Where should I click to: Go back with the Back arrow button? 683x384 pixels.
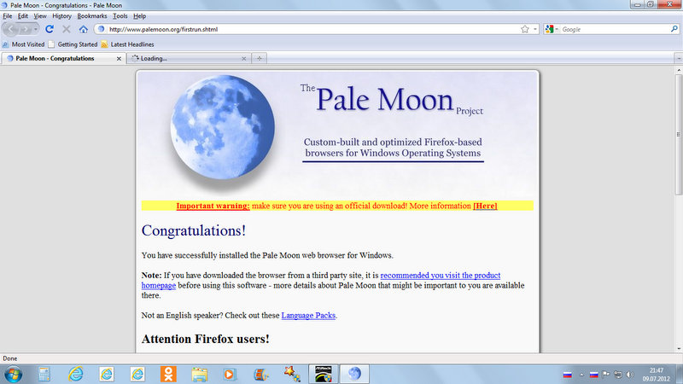pyautogui.click(x=11, y=29)
